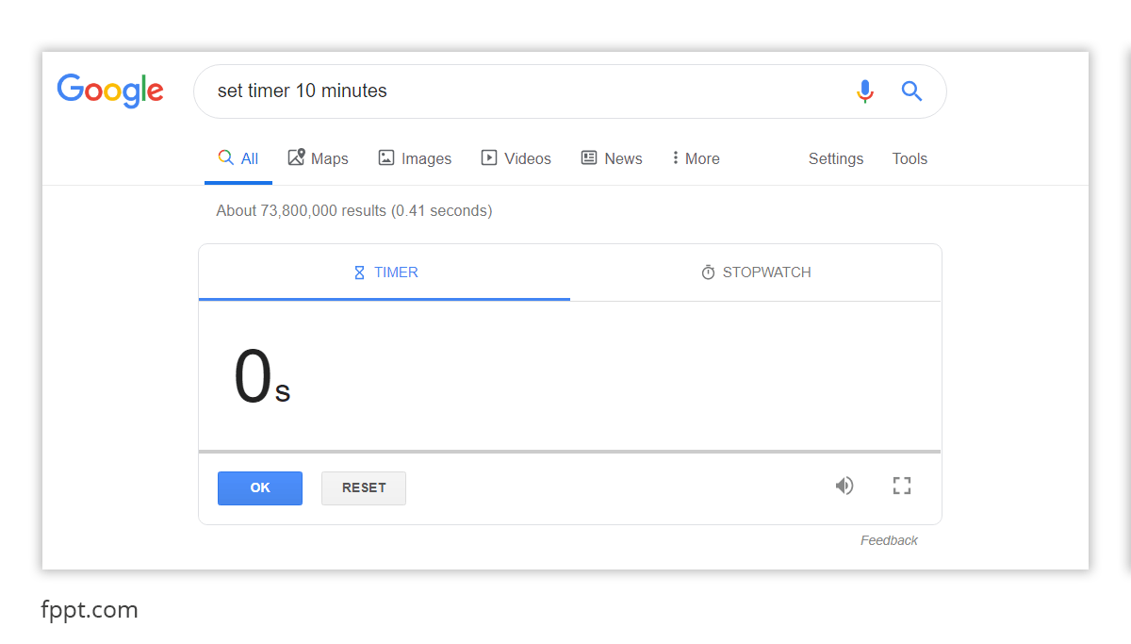The image size is (1131, 644).
Task: Click the stopwatch icon on Stopwatch tab
Action: pyautogui.click(x=708, y=272)
